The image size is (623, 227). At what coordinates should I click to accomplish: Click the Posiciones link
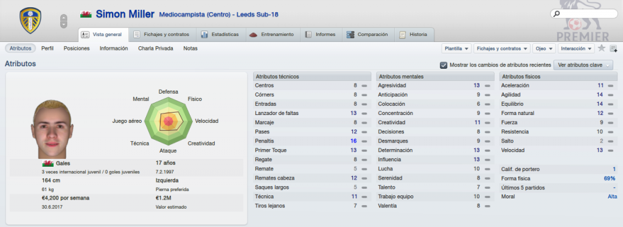77,49
